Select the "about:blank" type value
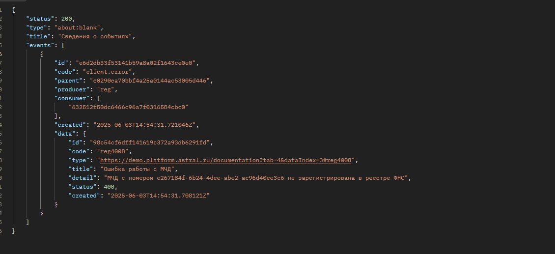Screen dimensions: 555x254 pos(79,28)
